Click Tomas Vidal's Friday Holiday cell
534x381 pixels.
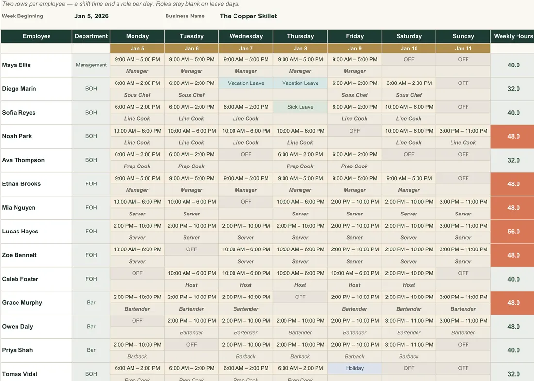(354, 368)
